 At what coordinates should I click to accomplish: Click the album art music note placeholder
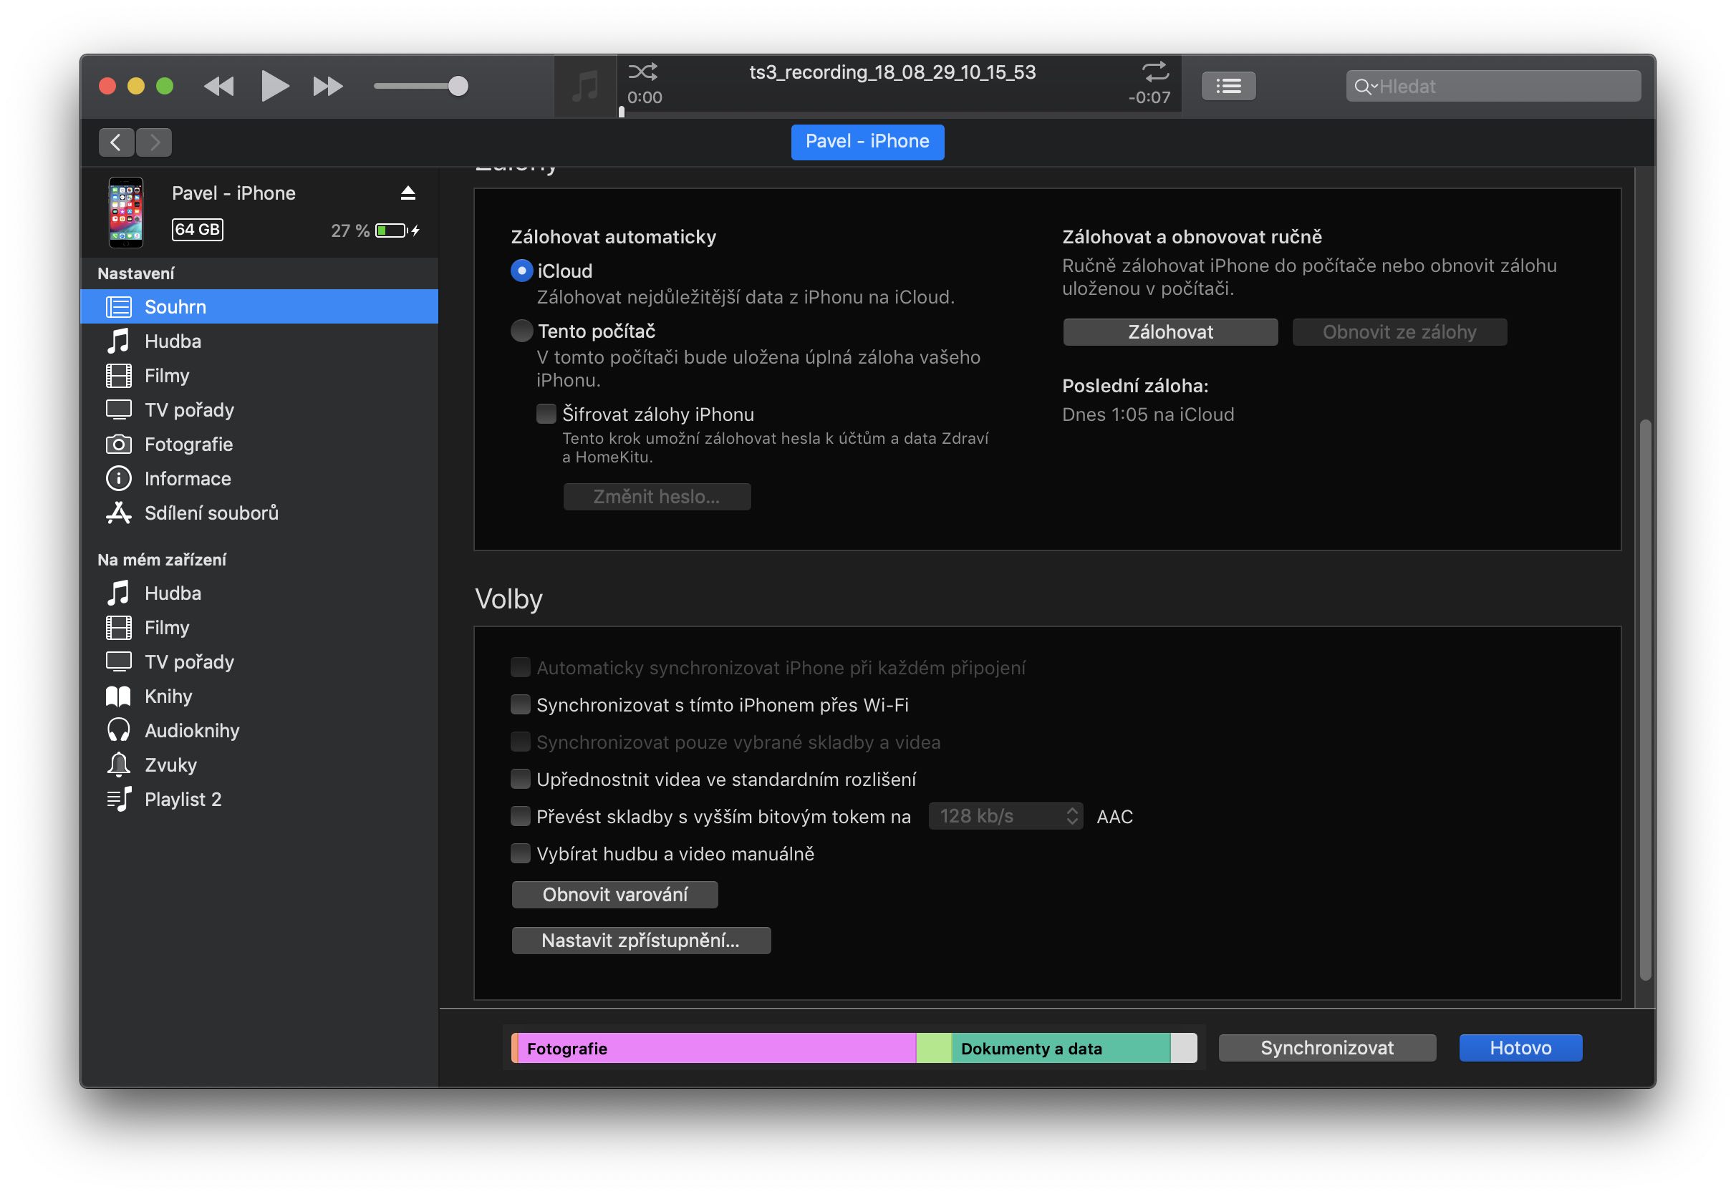(x=584, y=86)
